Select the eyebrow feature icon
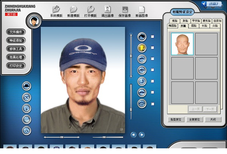Viewport: 227px width, 154px height. (142, 59)
